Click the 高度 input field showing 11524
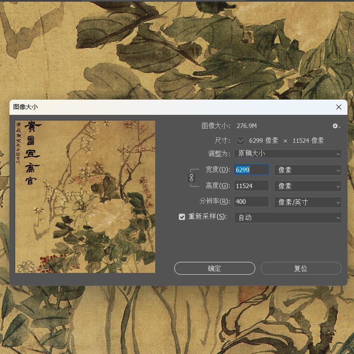This screenshot has width=354, height=354. click(252, 186)
